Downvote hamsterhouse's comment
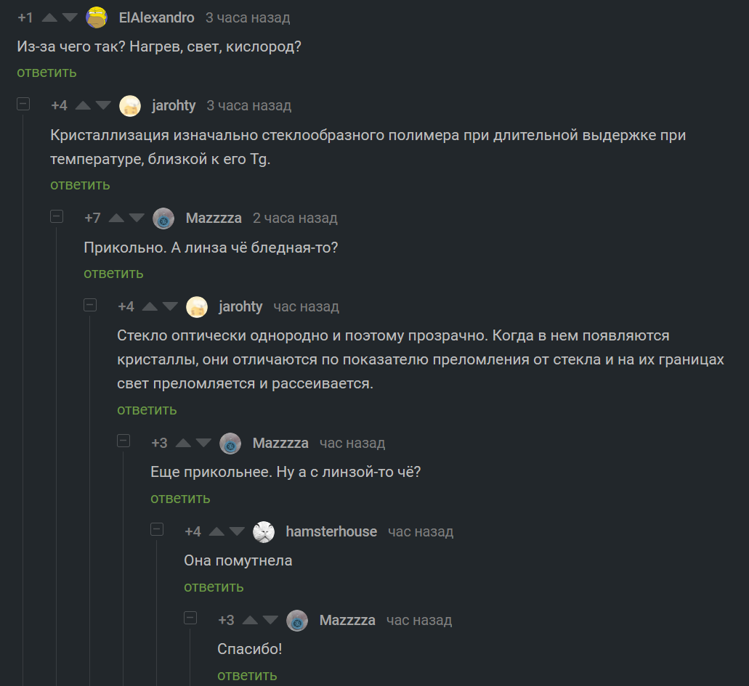The image size is (749, 686). 237,532
